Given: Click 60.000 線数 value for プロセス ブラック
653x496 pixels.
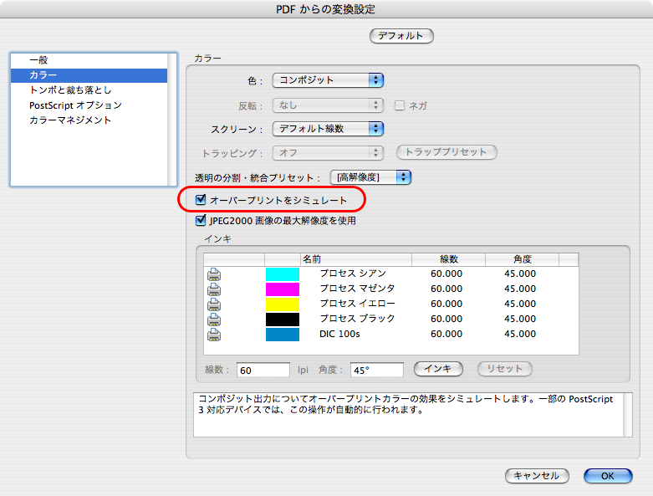Looking at the screenshot, I should tap(446, 319).
